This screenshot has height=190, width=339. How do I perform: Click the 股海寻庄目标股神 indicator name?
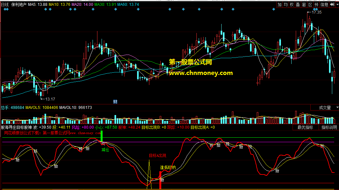point(16,127)
